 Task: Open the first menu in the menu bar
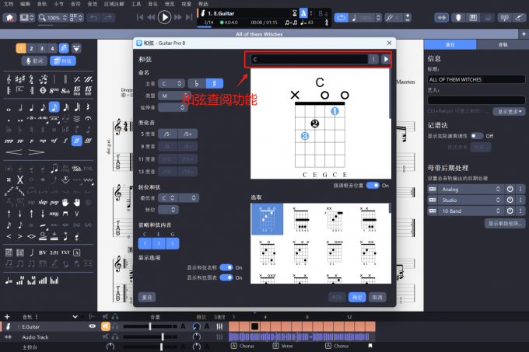tap(9, 4)
